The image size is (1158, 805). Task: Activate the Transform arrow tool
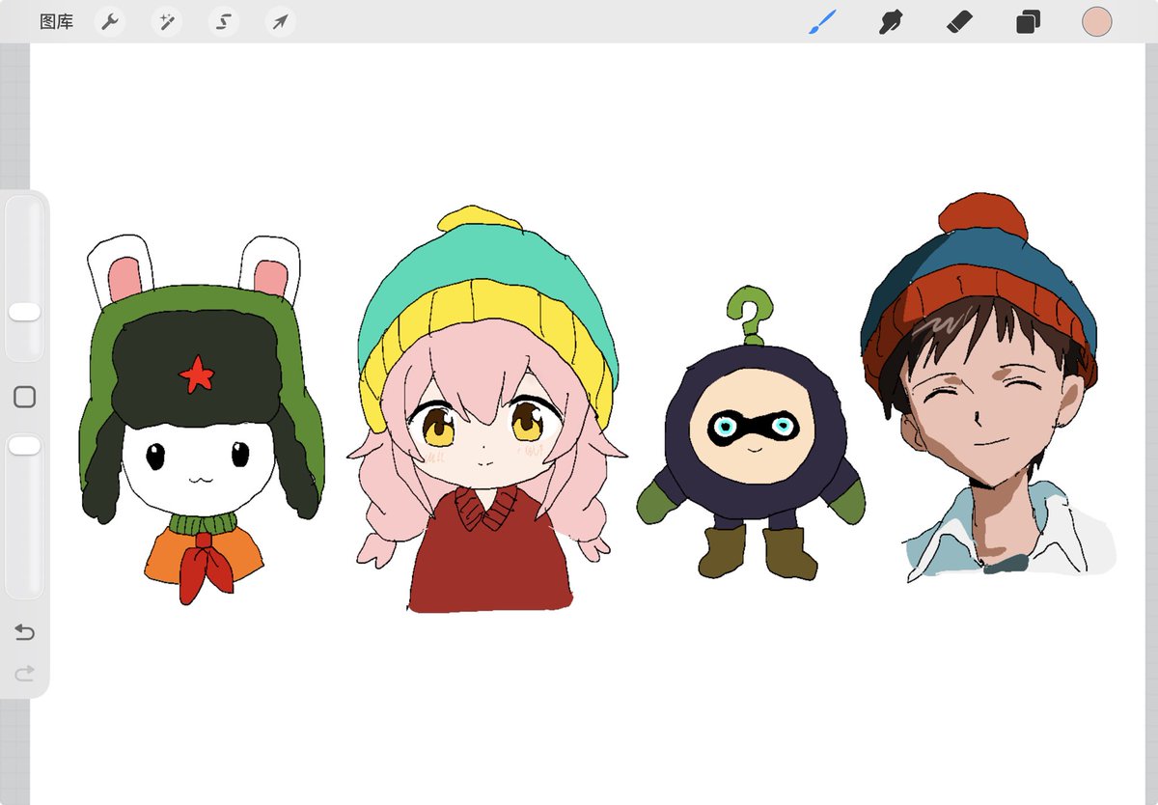280,21
